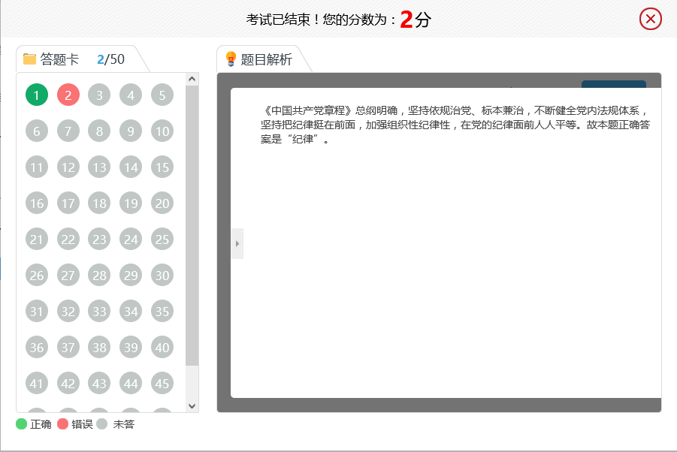Navigate to question 42
Image resolution: width=677 pixels, height=452 pixels.
click(x=68, y=383)
